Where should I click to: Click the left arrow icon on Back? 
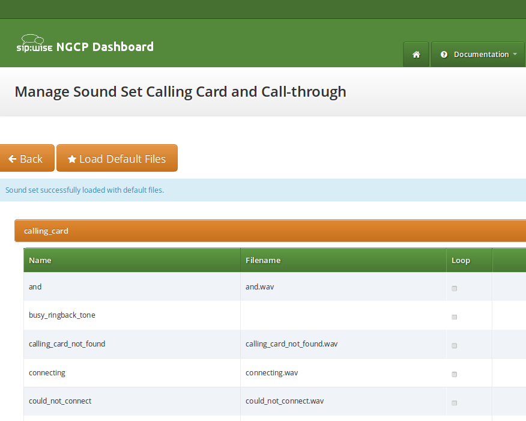tap(12, 159)
